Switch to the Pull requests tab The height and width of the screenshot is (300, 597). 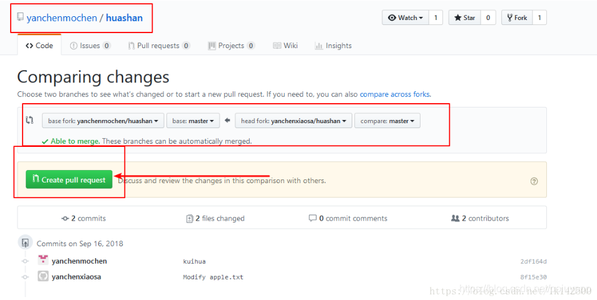[159, 46]
